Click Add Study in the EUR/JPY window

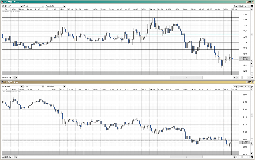(x=7, y=157)
